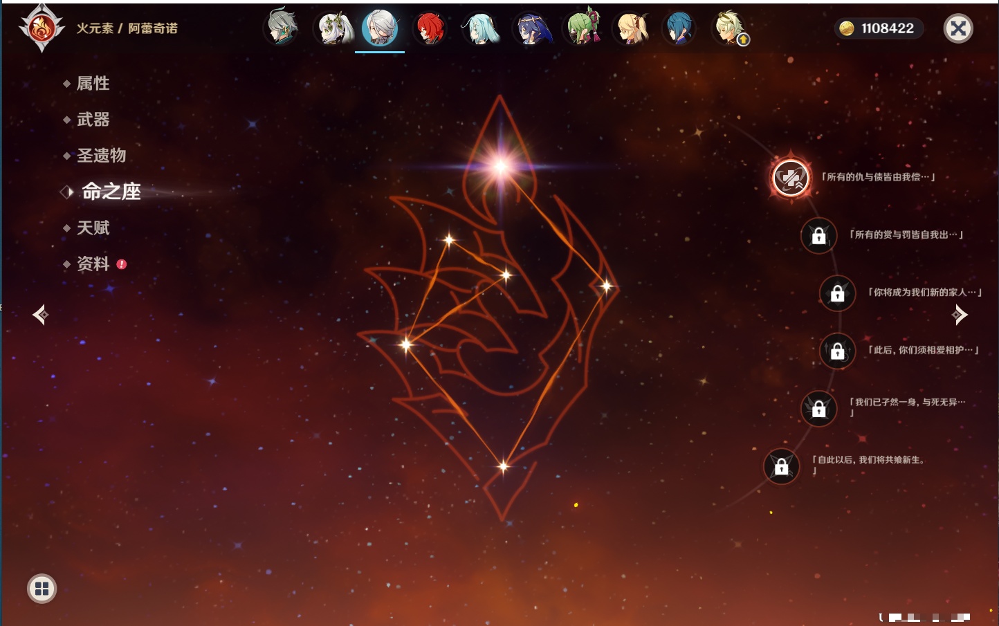This screenshot has height=626, width=999.
Task: Open the four-square grid menu button
Action: [x=42, y=589]
